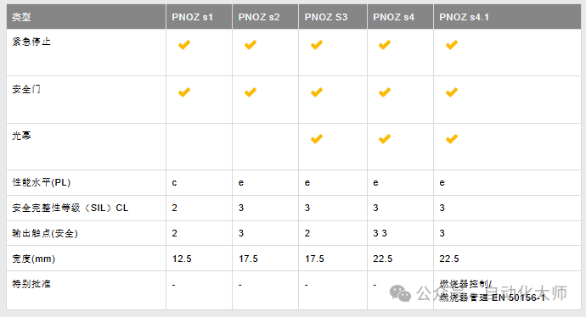This screenshot has height=317, width=586.
Task: Click the PNOZ s4 emergency stop checkmark
Action: tap(385, 45)
